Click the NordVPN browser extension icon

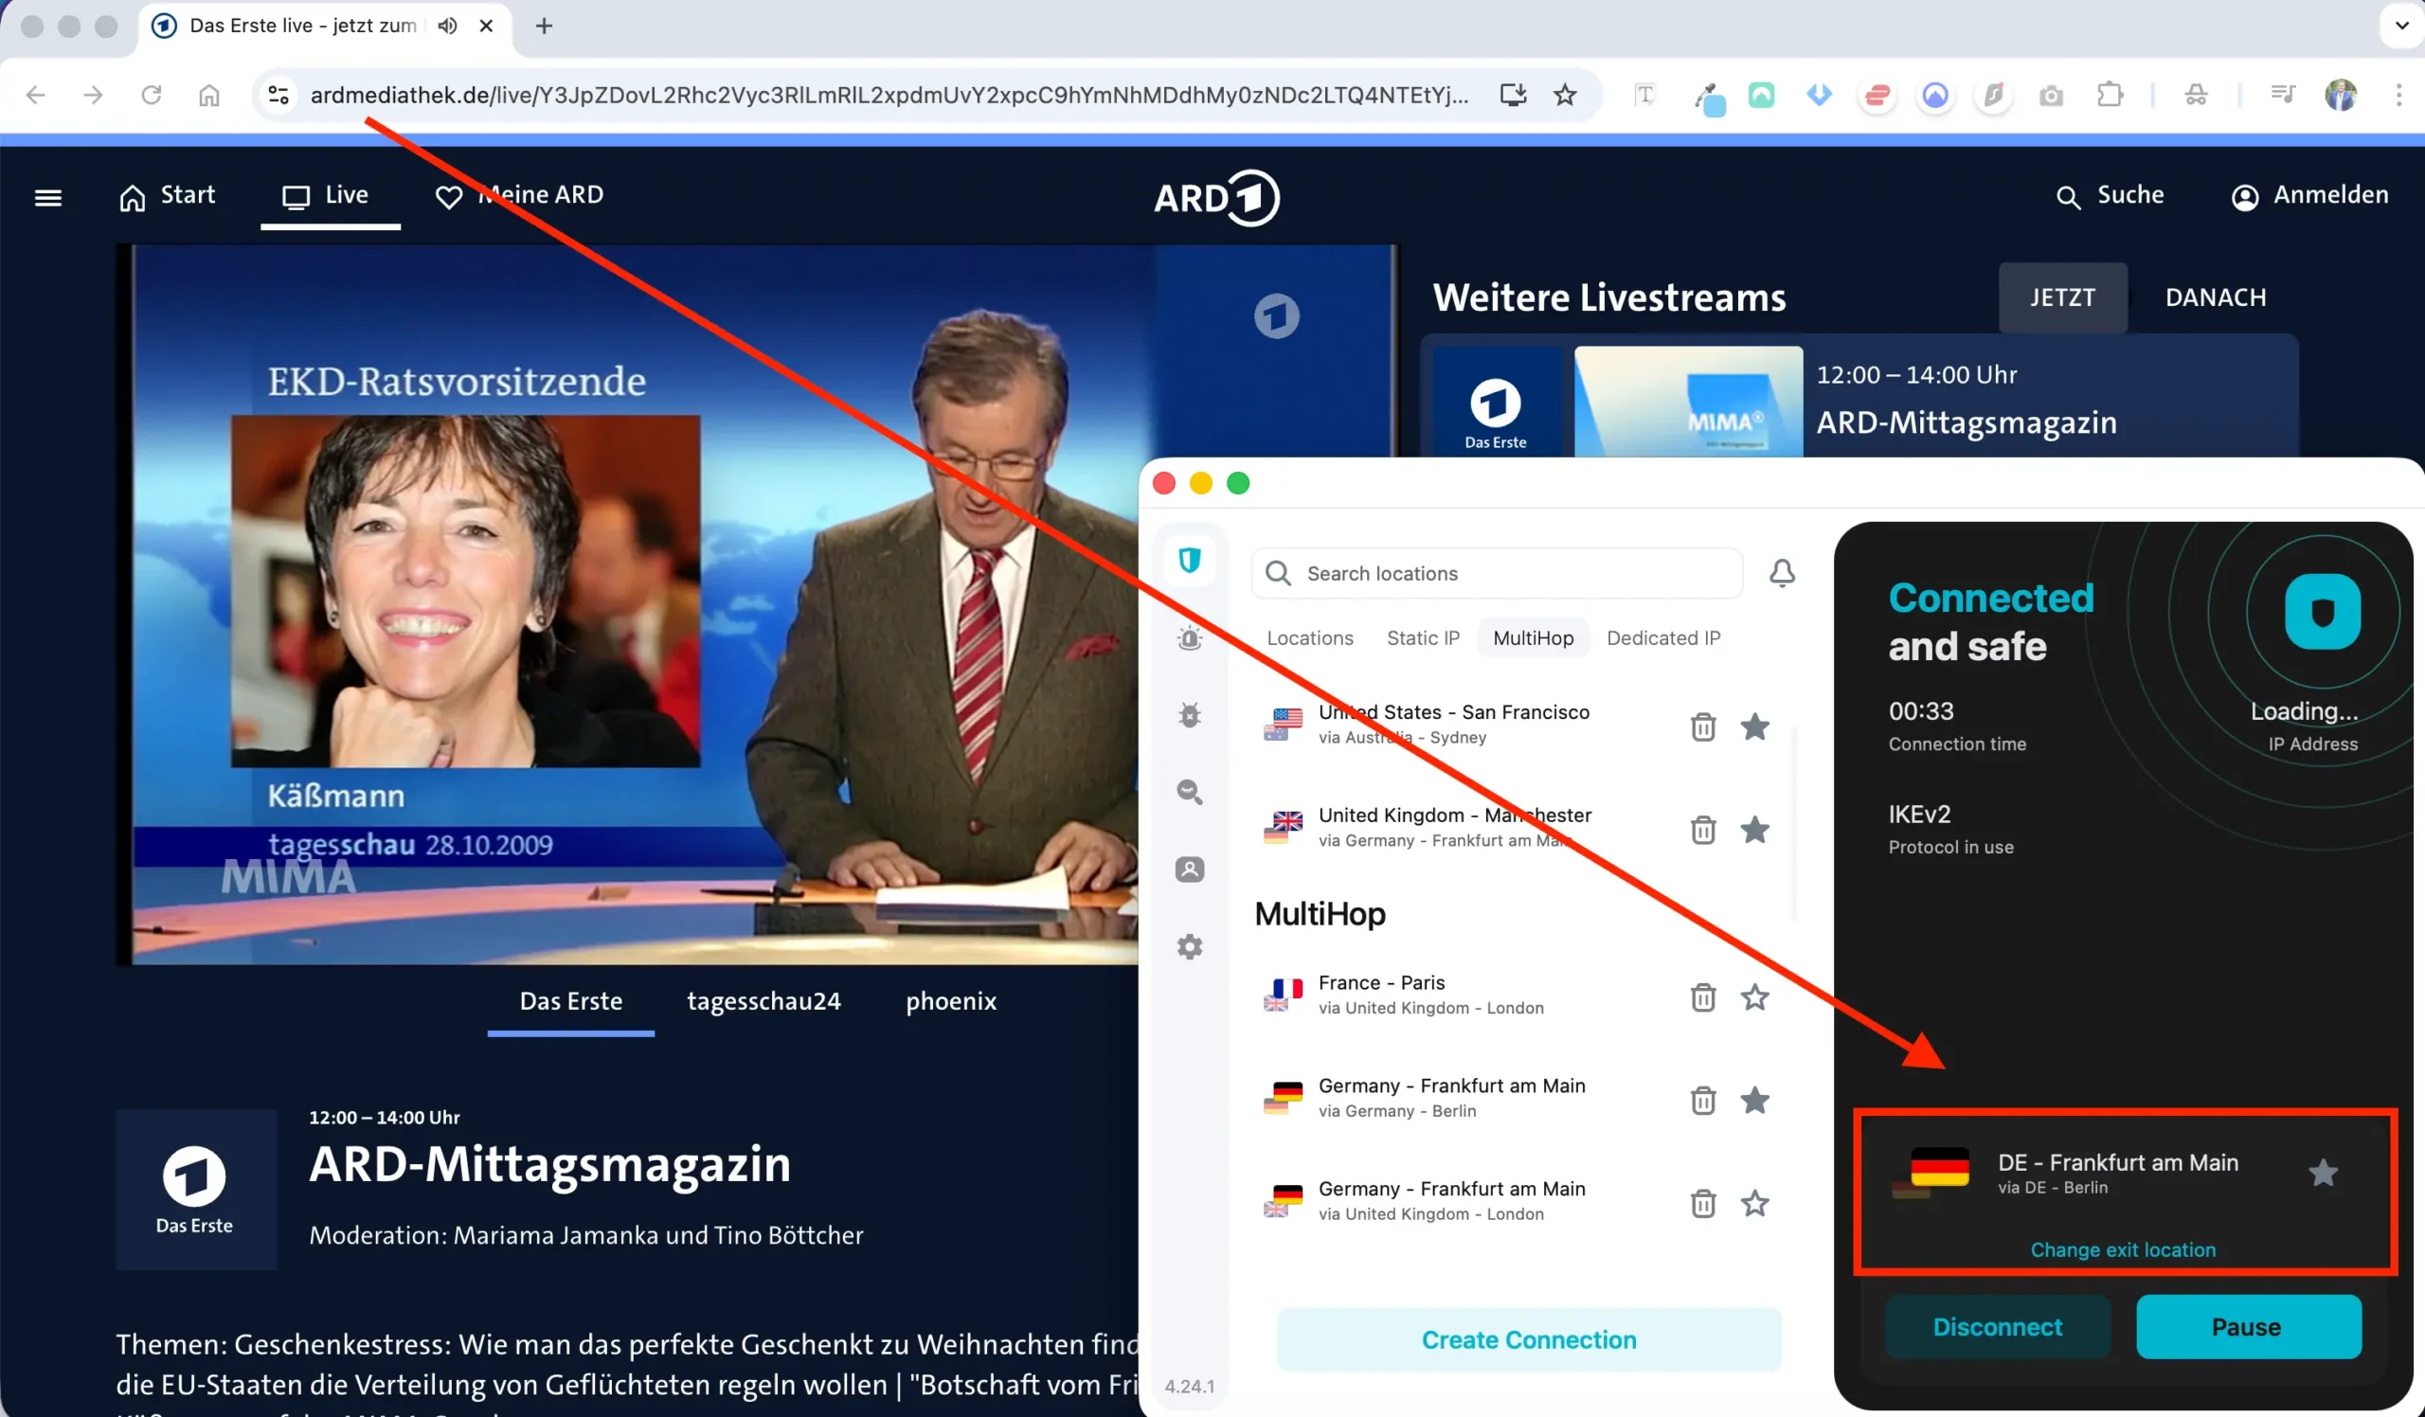click(x=1935, y=95)
